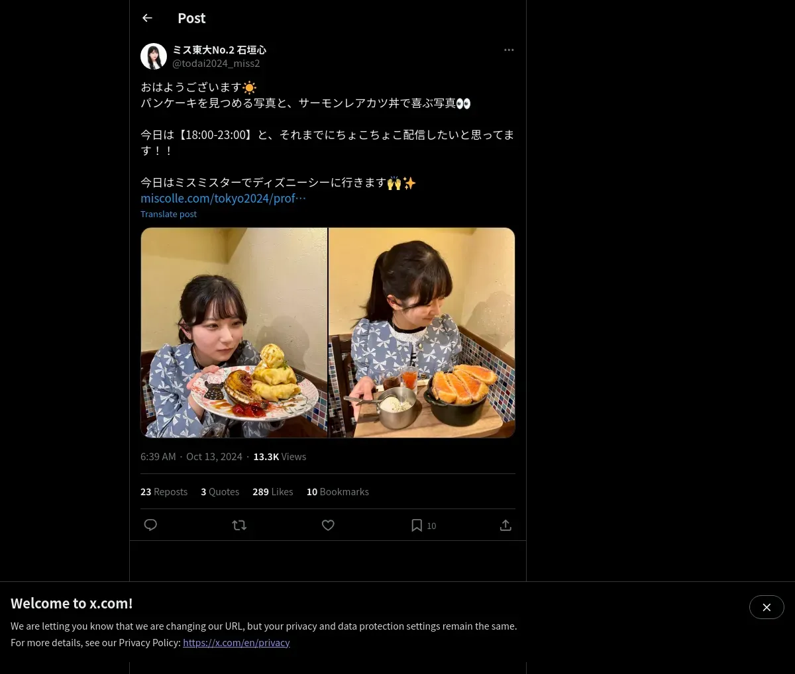The image size is (795, 674).
Task: Open the x.com privacy policy link
Action: click(236, 643)
